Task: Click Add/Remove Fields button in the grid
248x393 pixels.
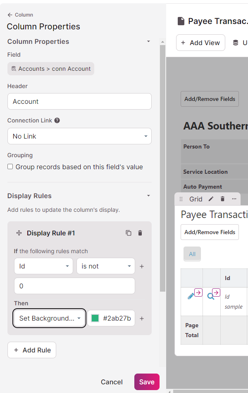Action: click(210, 232)
